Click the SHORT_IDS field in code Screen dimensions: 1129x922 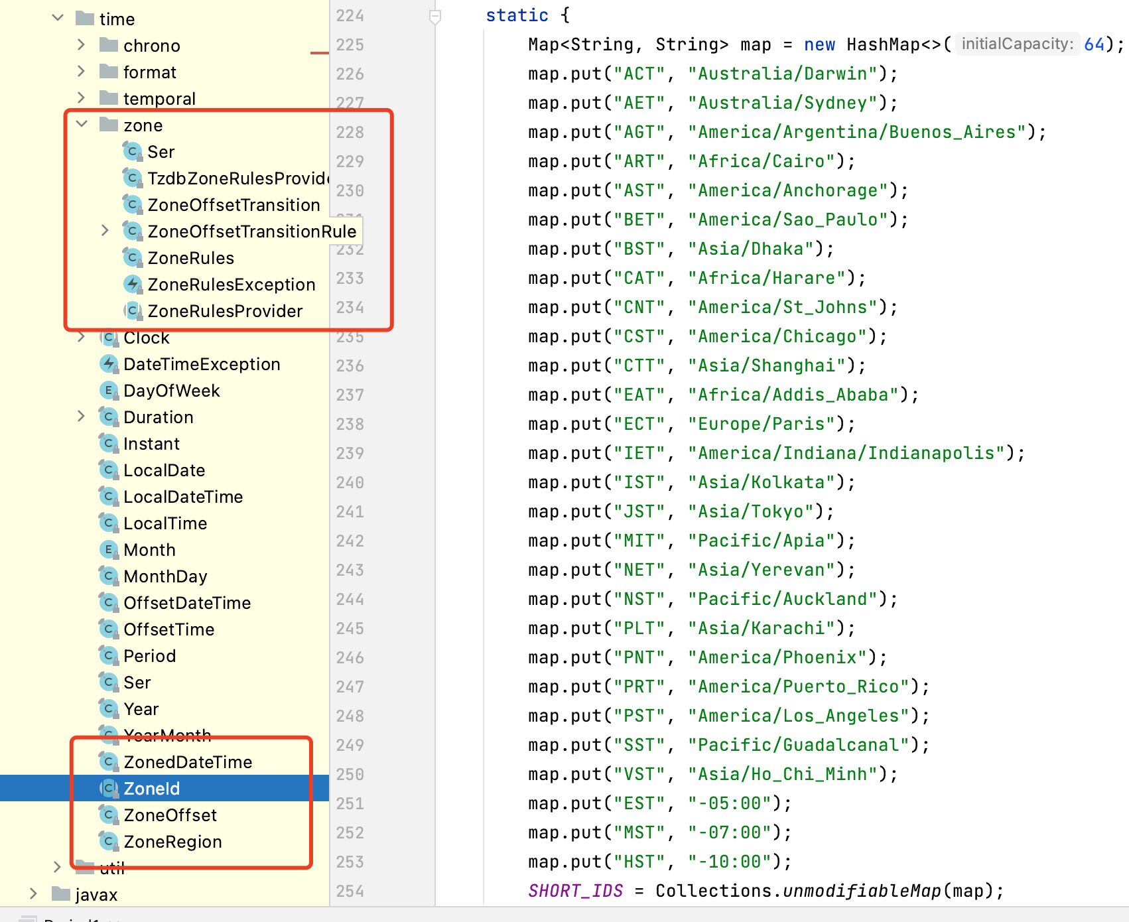(x=575, y=891)
